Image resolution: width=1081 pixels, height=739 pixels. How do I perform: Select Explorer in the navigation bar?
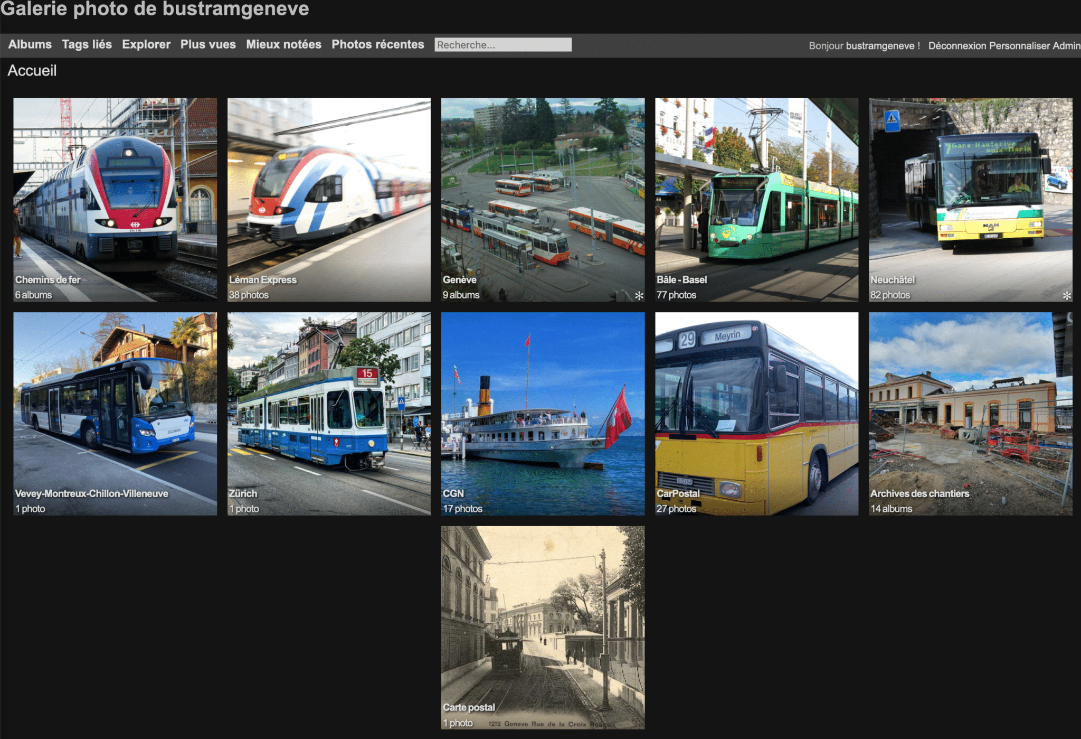pyautogui.click(x=146, y=45)
